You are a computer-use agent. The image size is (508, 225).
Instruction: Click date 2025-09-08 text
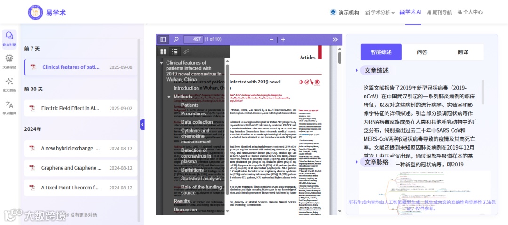click(121, 67)
